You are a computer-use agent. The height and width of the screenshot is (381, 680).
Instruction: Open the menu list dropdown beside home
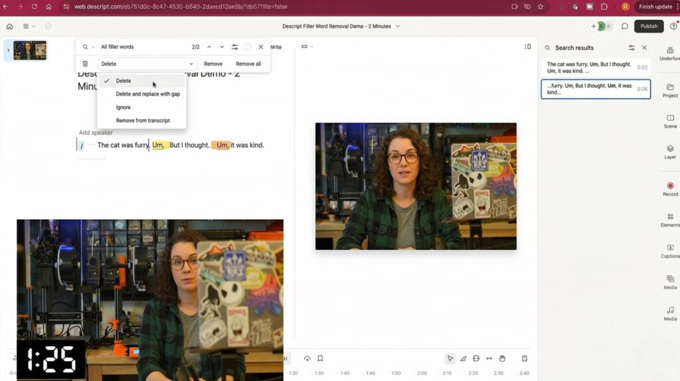click(x=29, y=27)
